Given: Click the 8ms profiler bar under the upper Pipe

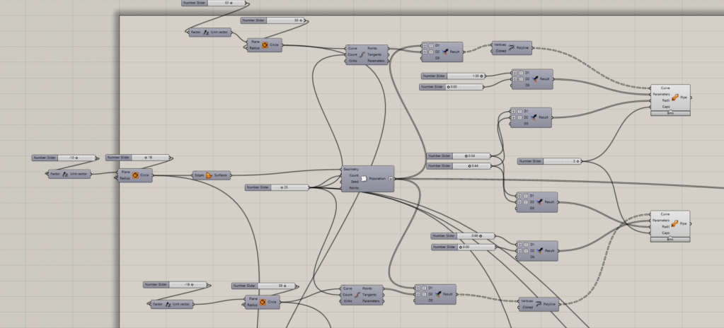Looking at the screenshot, I should tap(669, 112).
